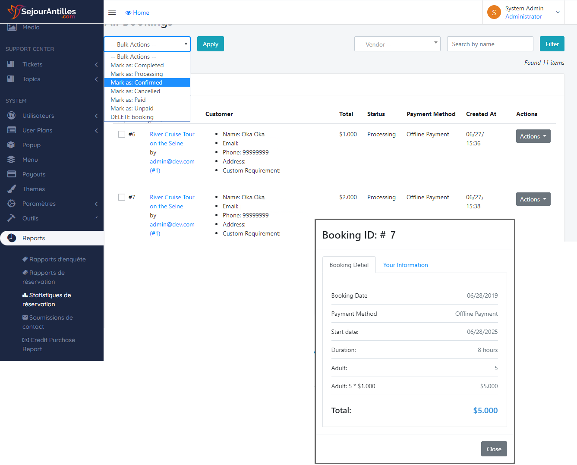Screen dimensions: 577x465
Task: Click the Outils hammer icon
Action: (11, 218)
